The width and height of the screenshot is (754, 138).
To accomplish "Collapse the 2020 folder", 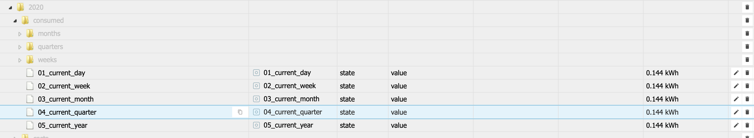I will tap(10, 8).
